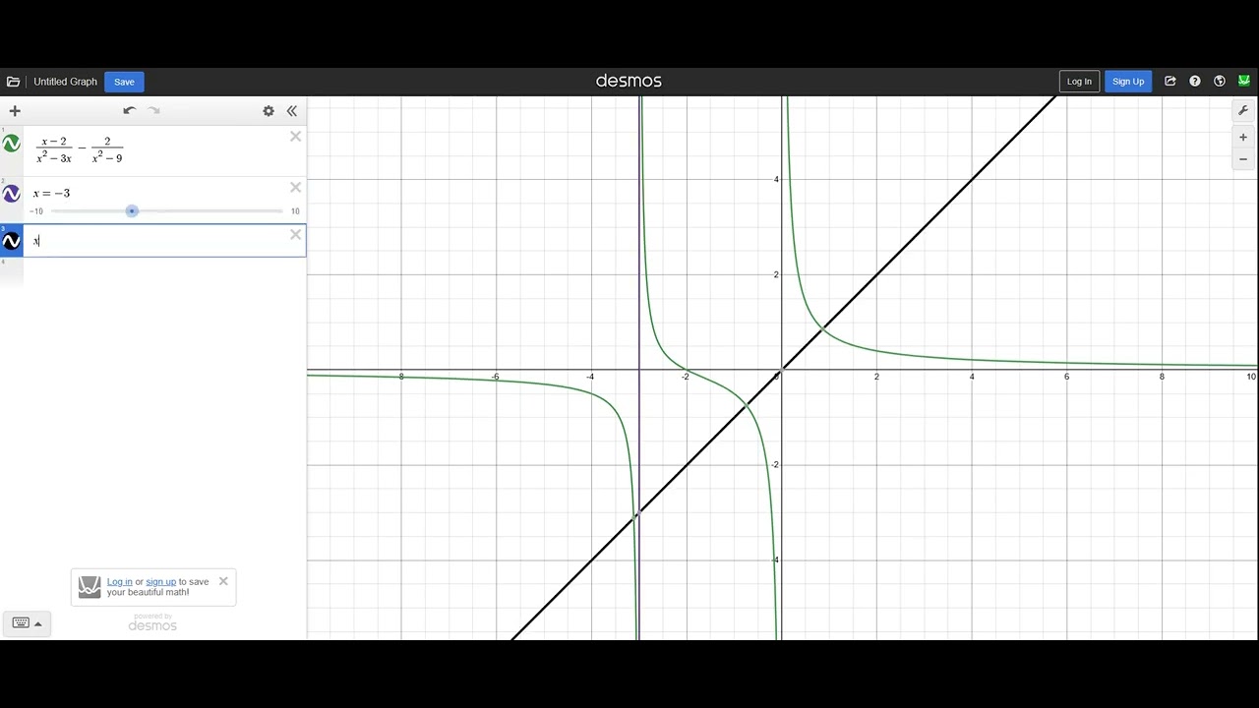Image resolution: width=1259 pixels, height=708 pixels.
Task: Add a new expression item with plus
Action: tap(15, 111)
